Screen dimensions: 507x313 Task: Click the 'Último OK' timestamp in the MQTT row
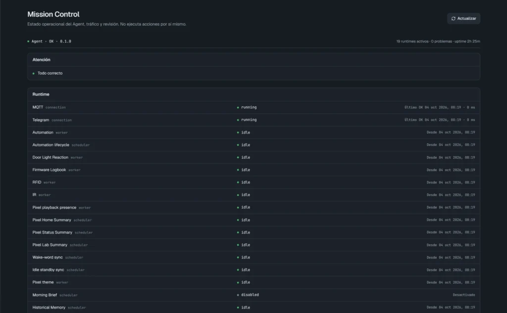(440, 107)
